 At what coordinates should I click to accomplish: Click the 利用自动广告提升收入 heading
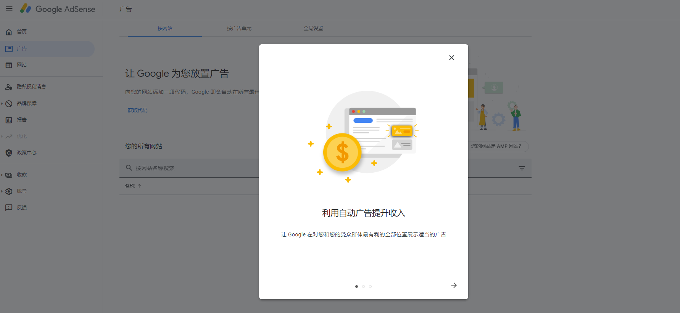tap(364, 213)
